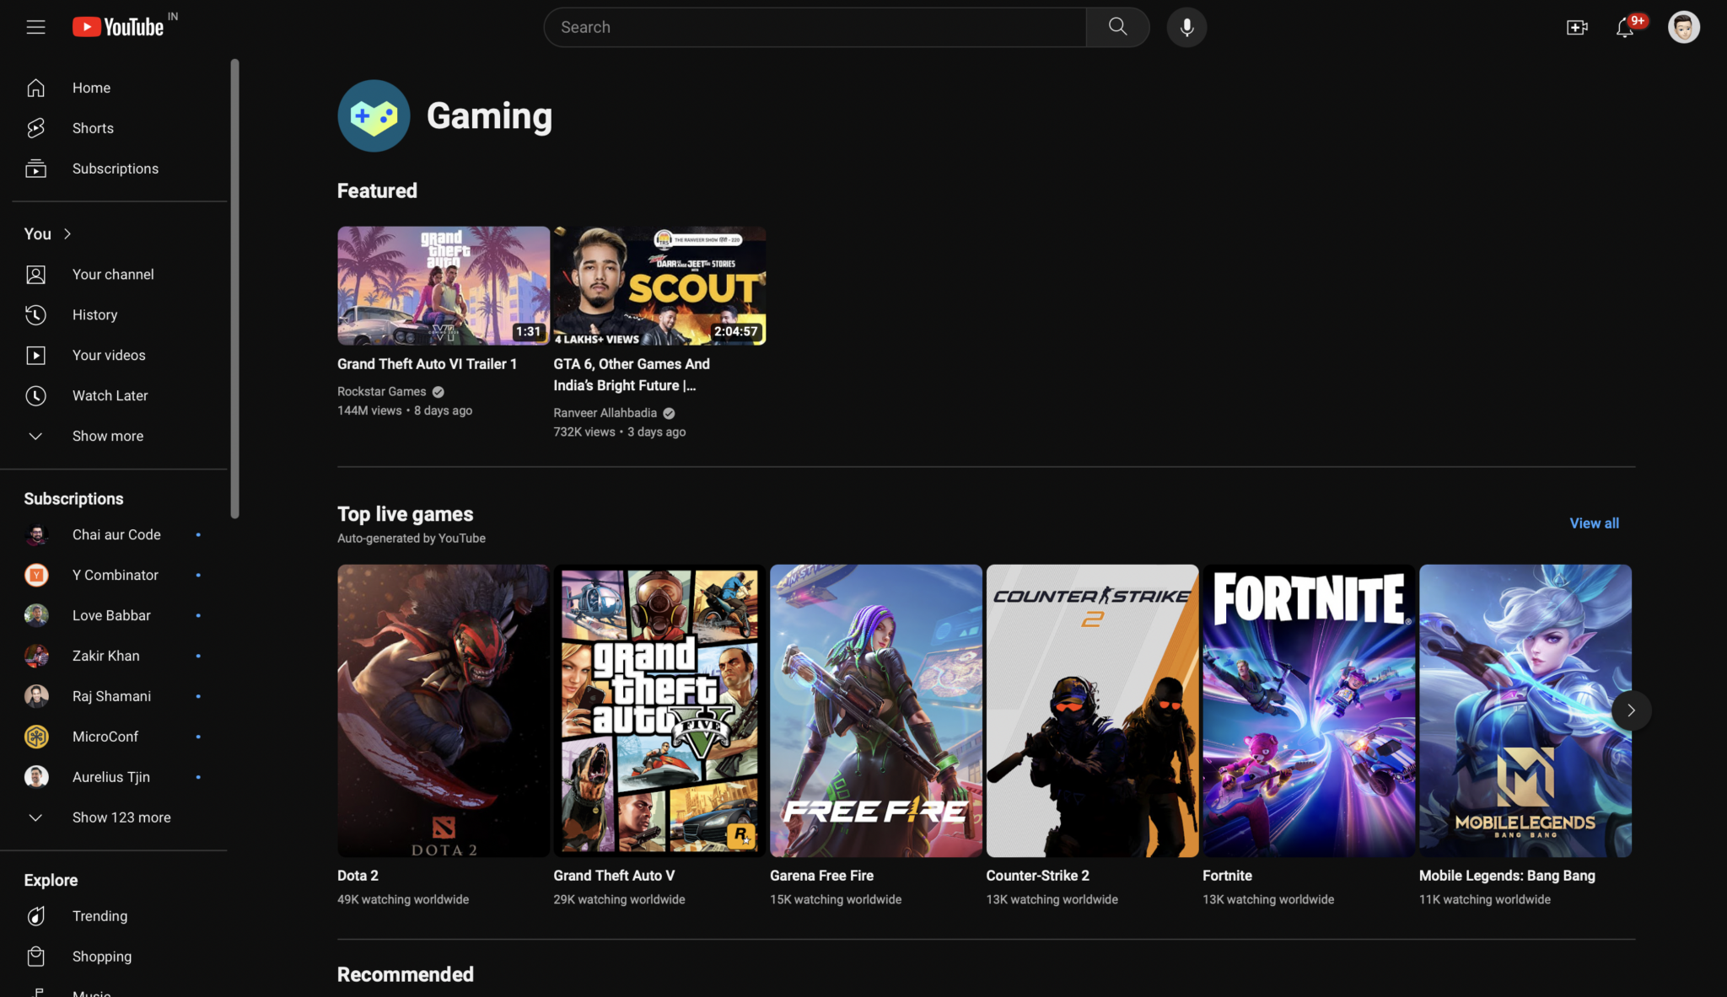
Task: Expand the Show more sidebar section
Action: tap(107, 436)
